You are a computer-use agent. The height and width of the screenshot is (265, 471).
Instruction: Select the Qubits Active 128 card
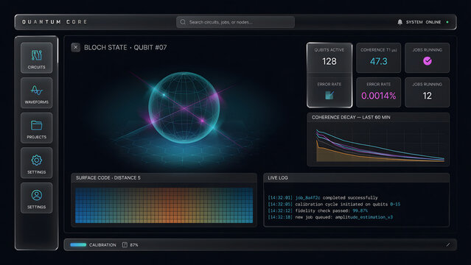point(329,57)
